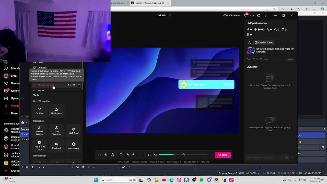Viewport: 327px width, 184px height.
Task: Open the TikTok More sidebar menu
Action: tap(11, 113)
